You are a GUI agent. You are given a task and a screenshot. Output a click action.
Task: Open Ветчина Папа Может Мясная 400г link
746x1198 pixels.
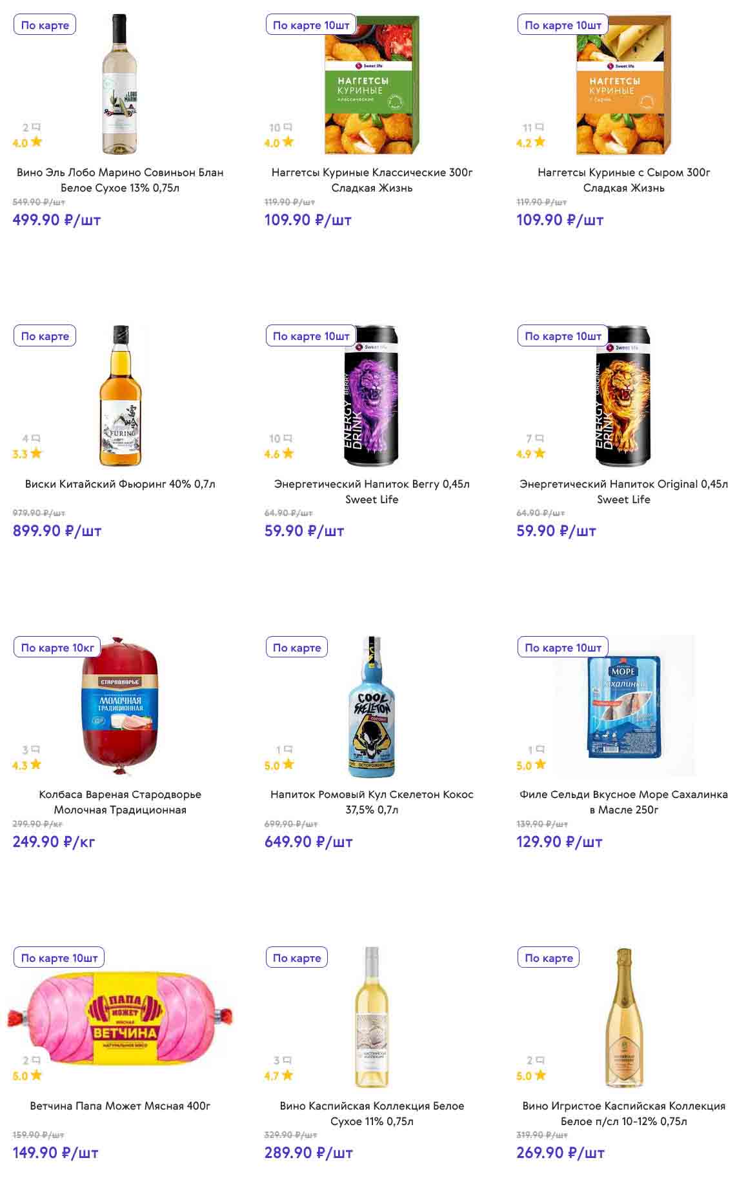[120, 1106]
